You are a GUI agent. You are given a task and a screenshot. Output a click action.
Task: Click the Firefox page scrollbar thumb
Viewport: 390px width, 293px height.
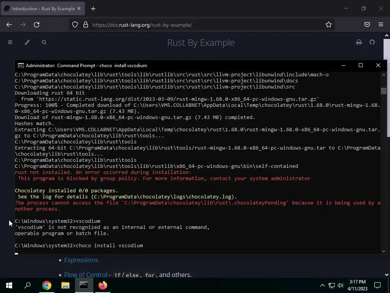pyautogui.click(x=387, y=87)
